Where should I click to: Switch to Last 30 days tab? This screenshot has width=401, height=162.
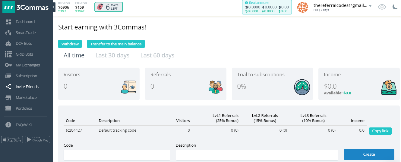pyautogui.click(x=112, y=56)
